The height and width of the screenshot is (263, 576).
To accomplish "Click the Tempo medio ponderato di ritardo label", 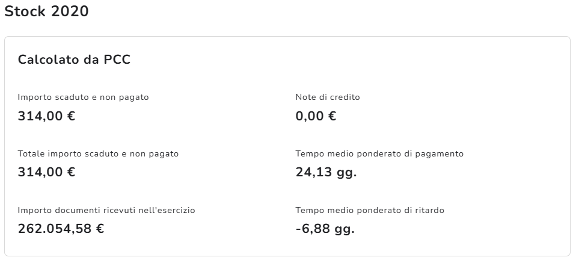I will tap(370, 210).
